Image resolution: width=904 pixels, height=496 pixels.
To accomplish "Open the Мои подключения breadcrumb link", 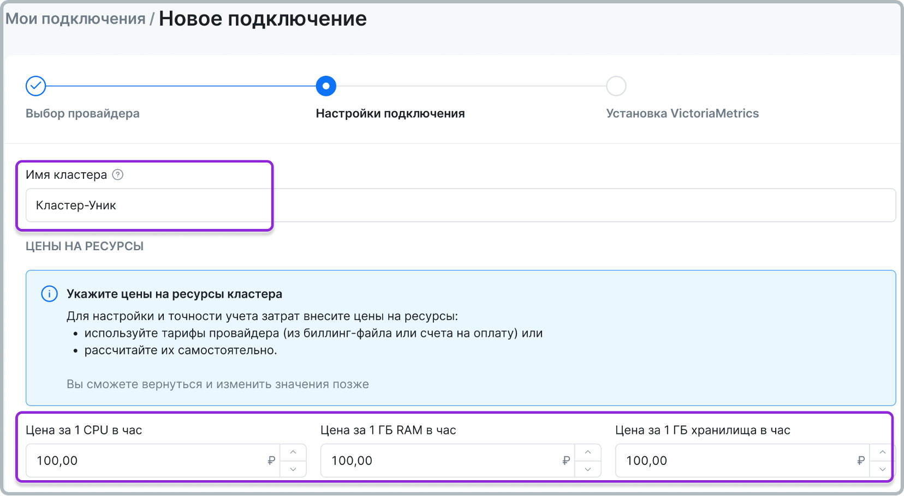I will (x=75, y=19).
